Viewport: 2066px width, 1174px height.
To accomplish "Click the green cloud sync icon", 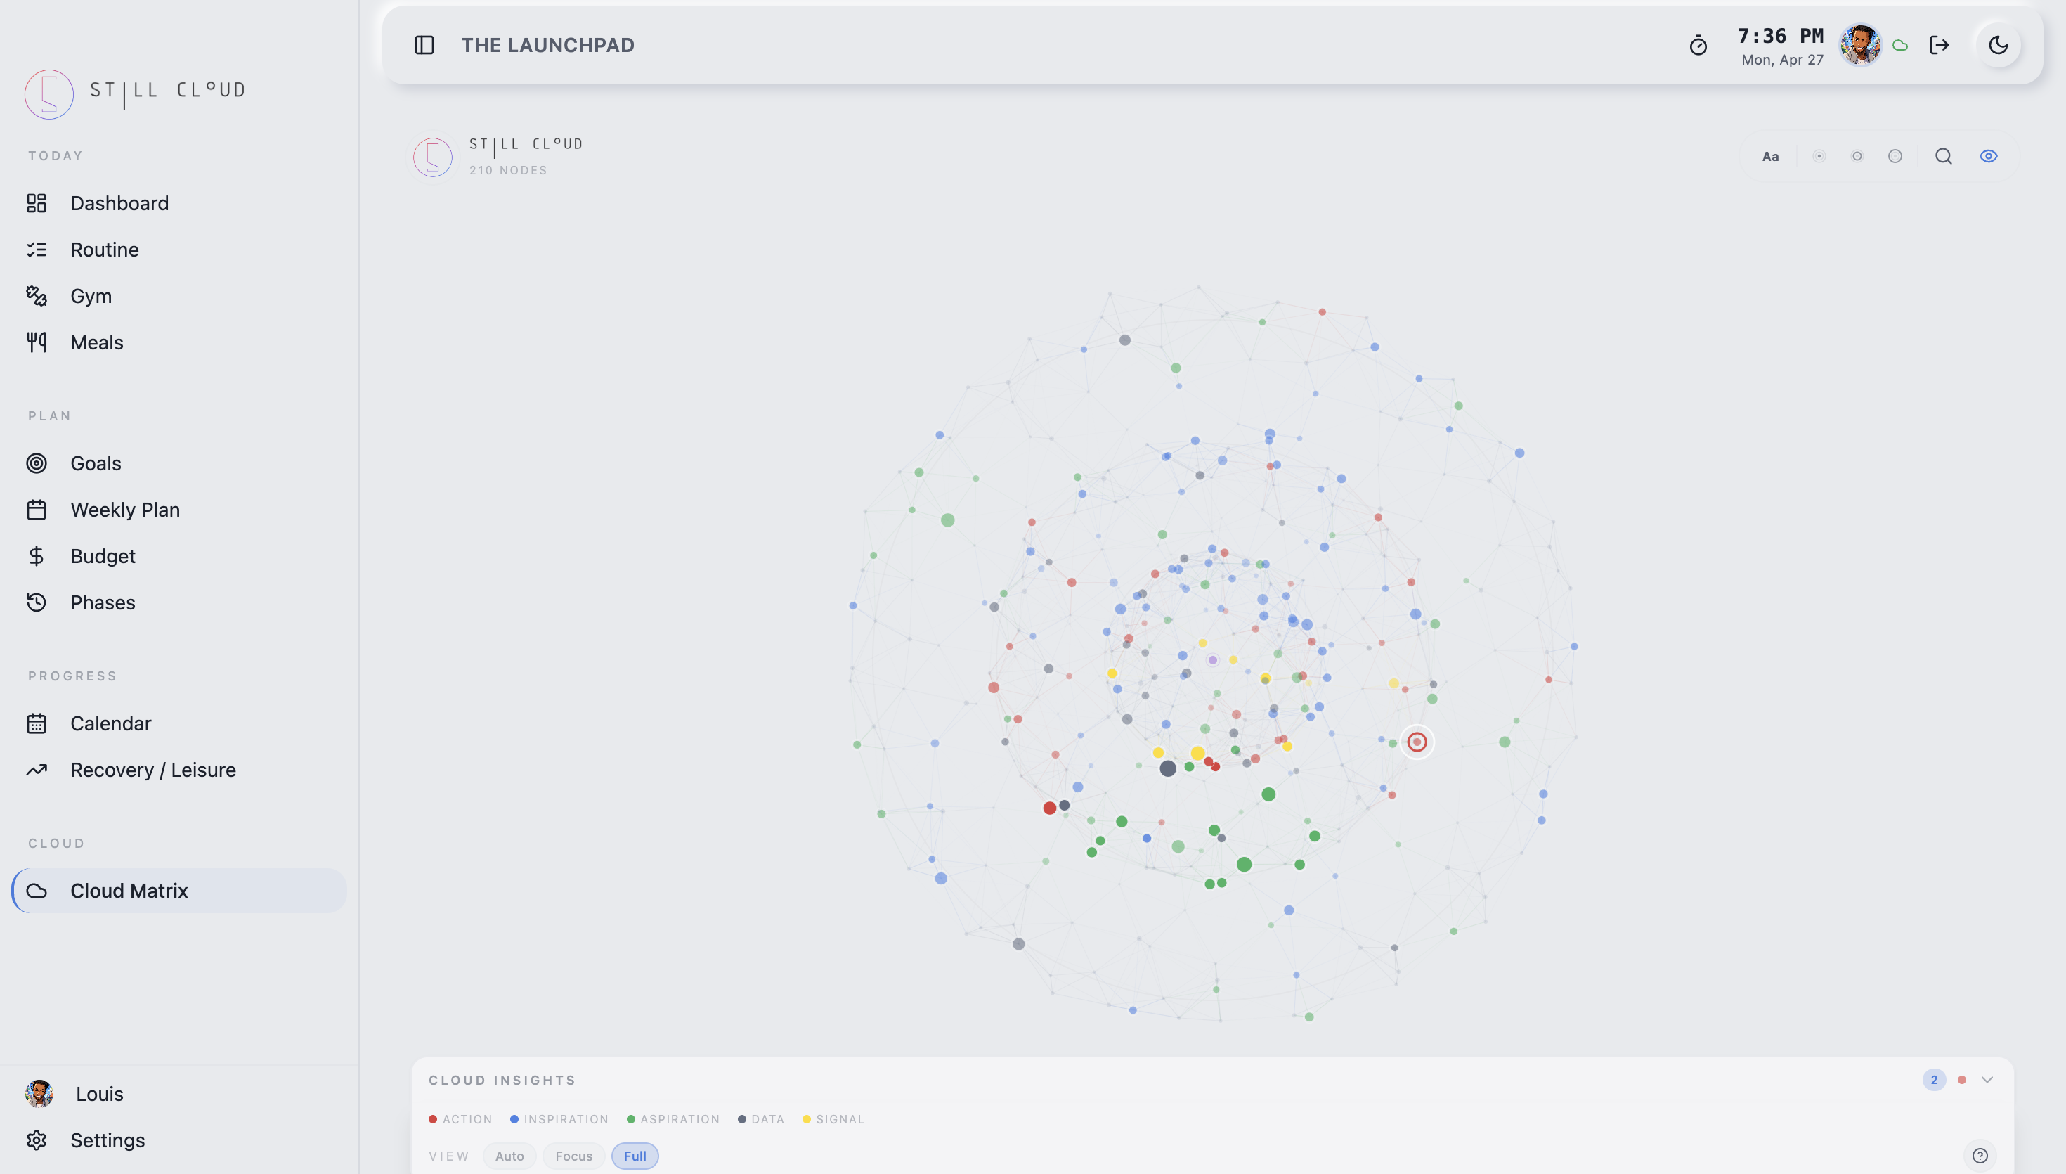I will pyautogui.click(x=1900, y=46).
